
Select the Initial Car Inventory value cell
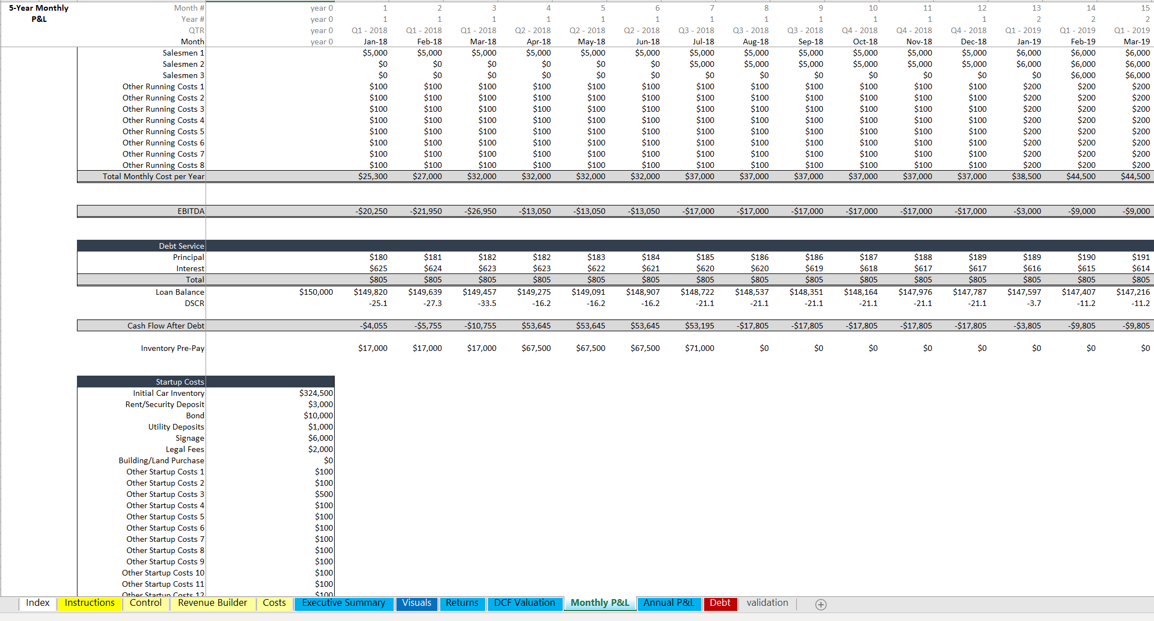(316, 393)
